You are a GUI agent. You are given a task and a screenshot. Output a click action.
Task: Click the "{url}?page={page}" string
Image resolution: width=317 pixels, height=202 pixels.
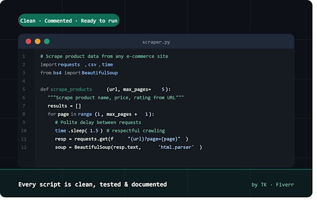click(154, 139)
